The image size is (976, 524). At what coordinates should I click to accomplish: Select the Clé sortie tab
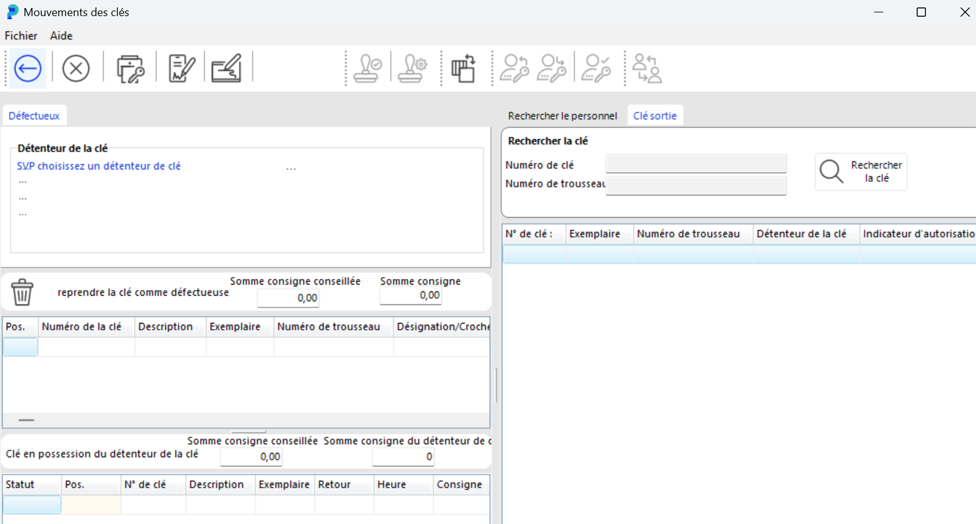(x=655, y=116)
